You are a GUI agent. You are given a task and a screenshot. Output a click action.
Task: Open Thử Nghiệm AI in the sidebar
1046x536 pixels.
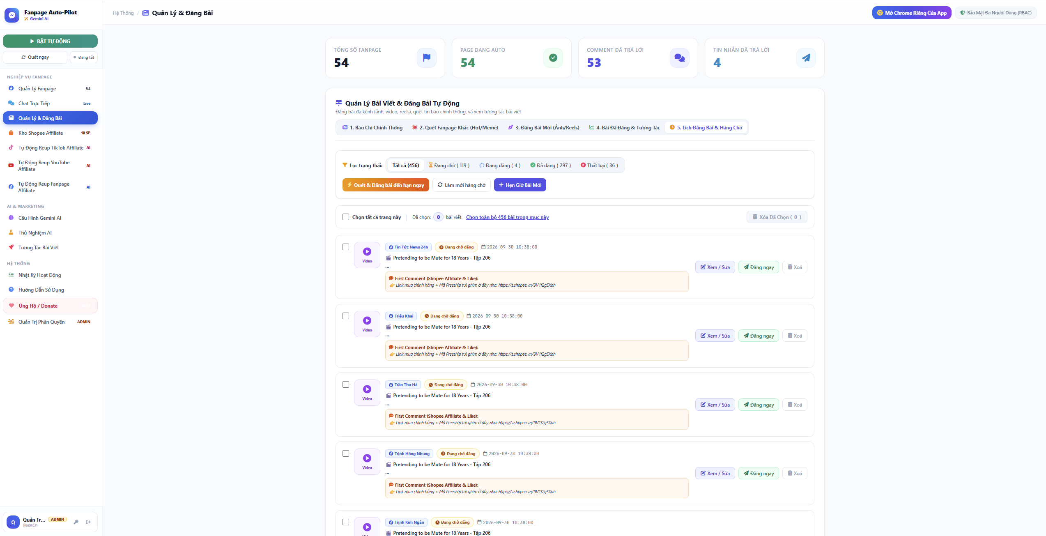click(x=50, y=233)
